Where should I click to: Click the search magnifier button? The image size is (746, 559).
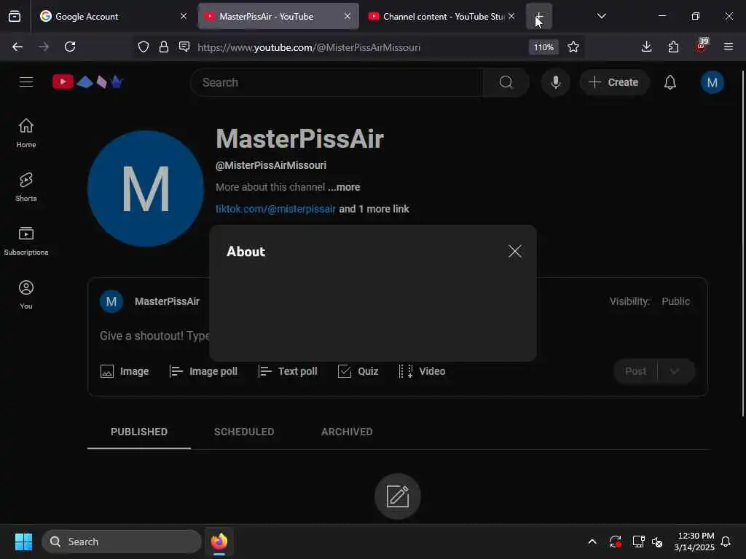(x=506, y=82)
